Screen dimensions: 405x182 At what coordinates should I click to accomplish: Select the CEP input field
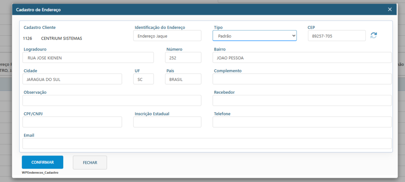pos(337,36)
